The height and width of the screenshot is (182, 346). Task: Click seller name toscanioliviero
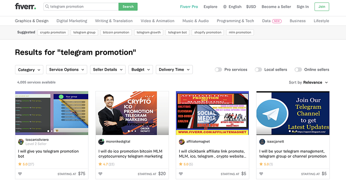click(37, 139)
